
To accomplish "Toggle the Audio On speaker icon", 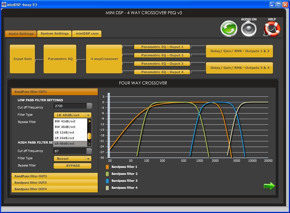I will (x=249, y=29).
